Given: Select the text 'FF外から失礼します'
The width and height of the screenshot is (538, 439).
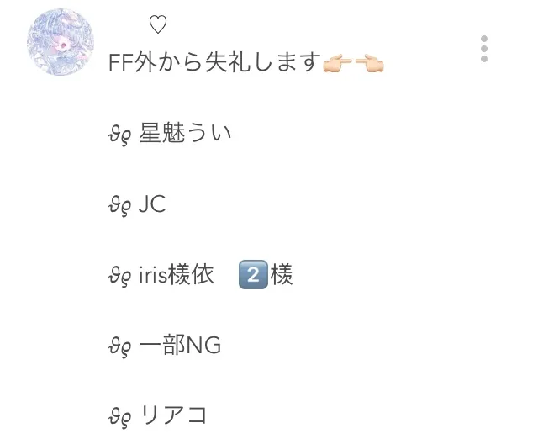Looking at the screenshot, I should coord(214,62).
